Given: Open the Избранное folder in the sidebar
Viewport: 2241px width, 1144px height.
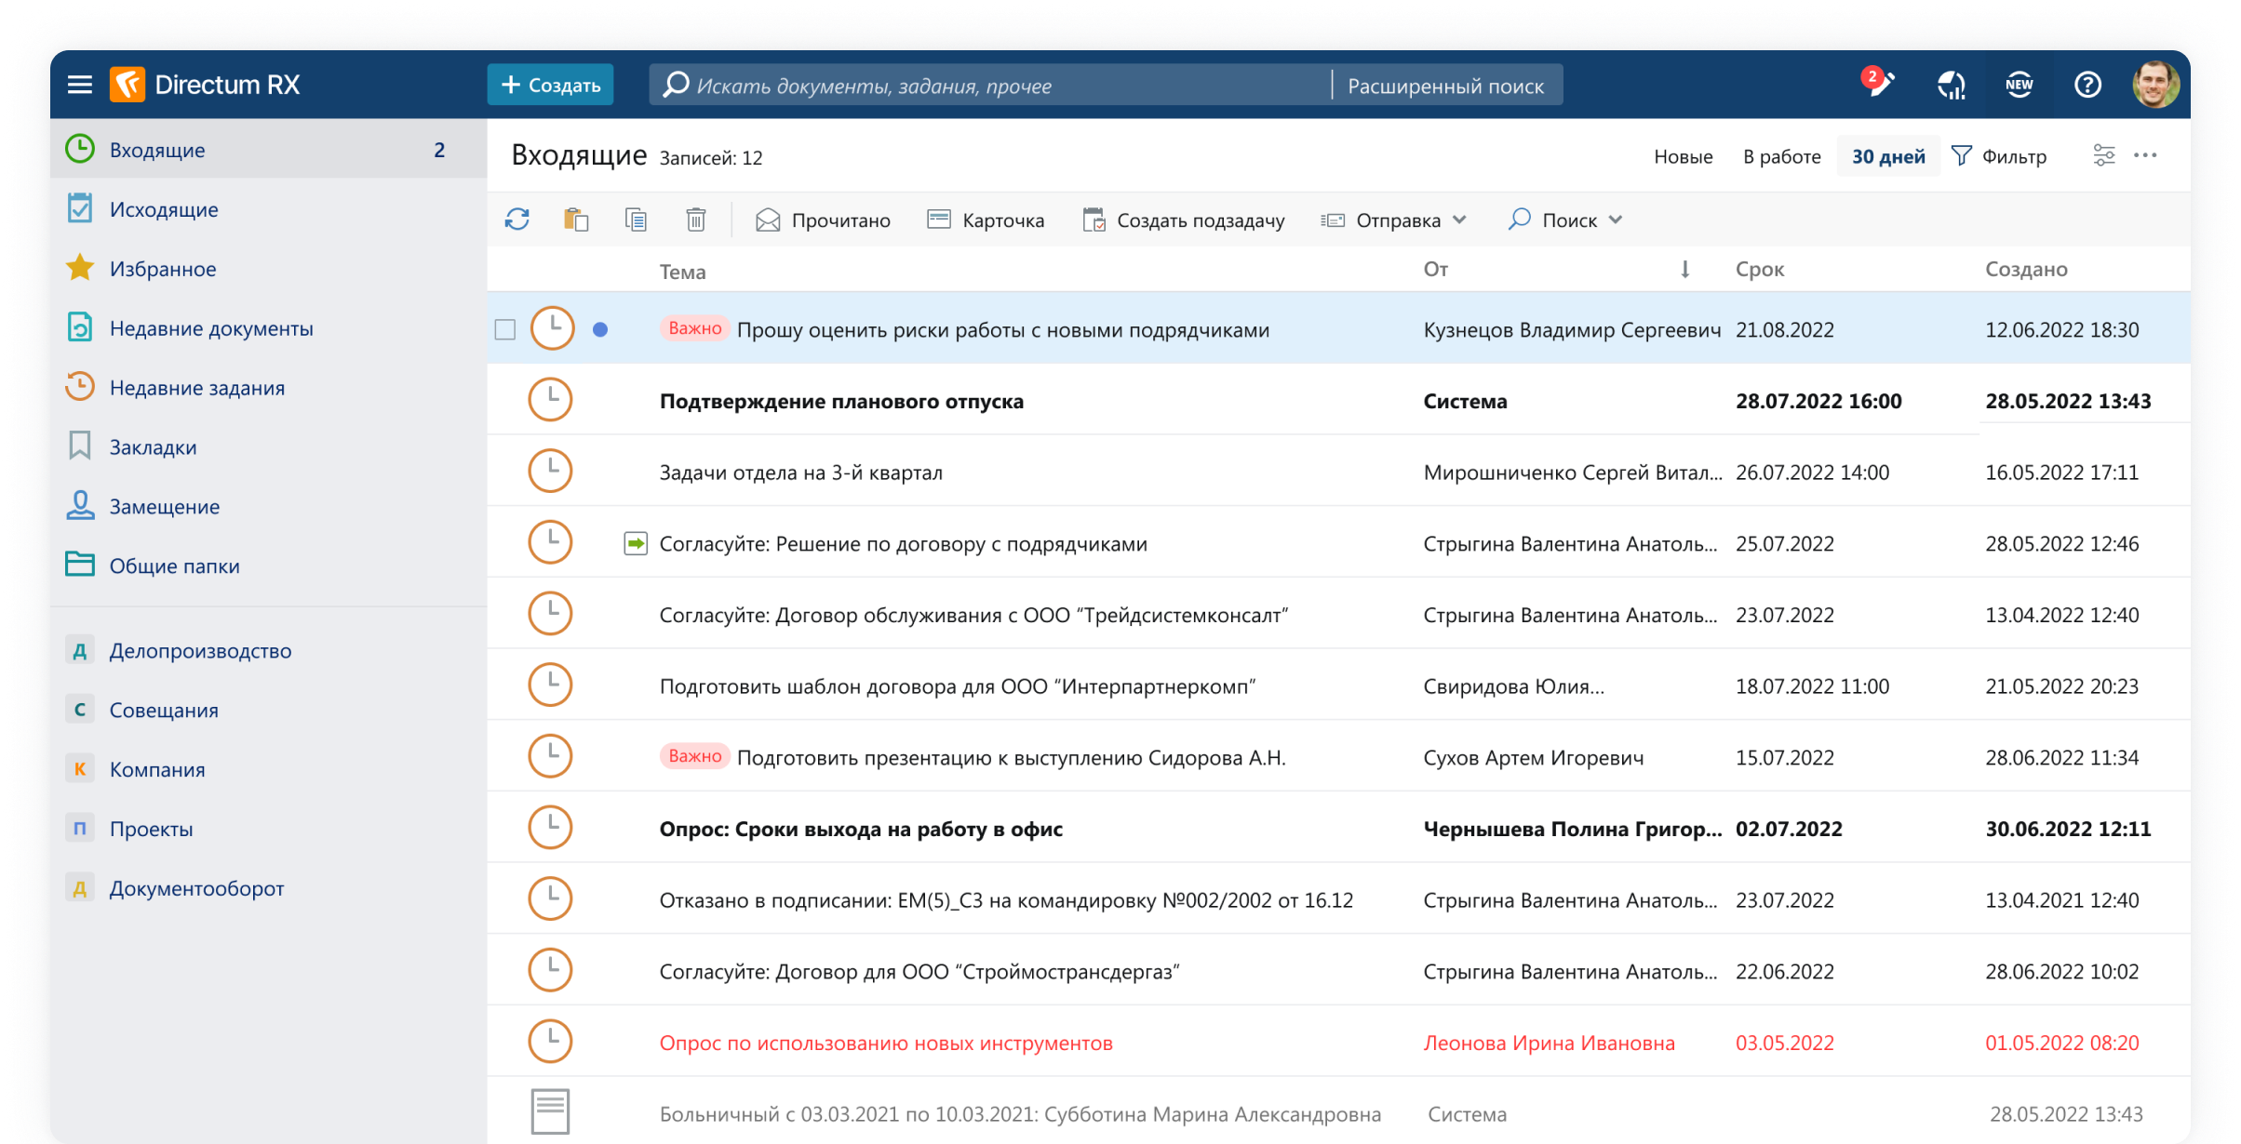Looking at the screenshot, I should click(x=163, y=269).
